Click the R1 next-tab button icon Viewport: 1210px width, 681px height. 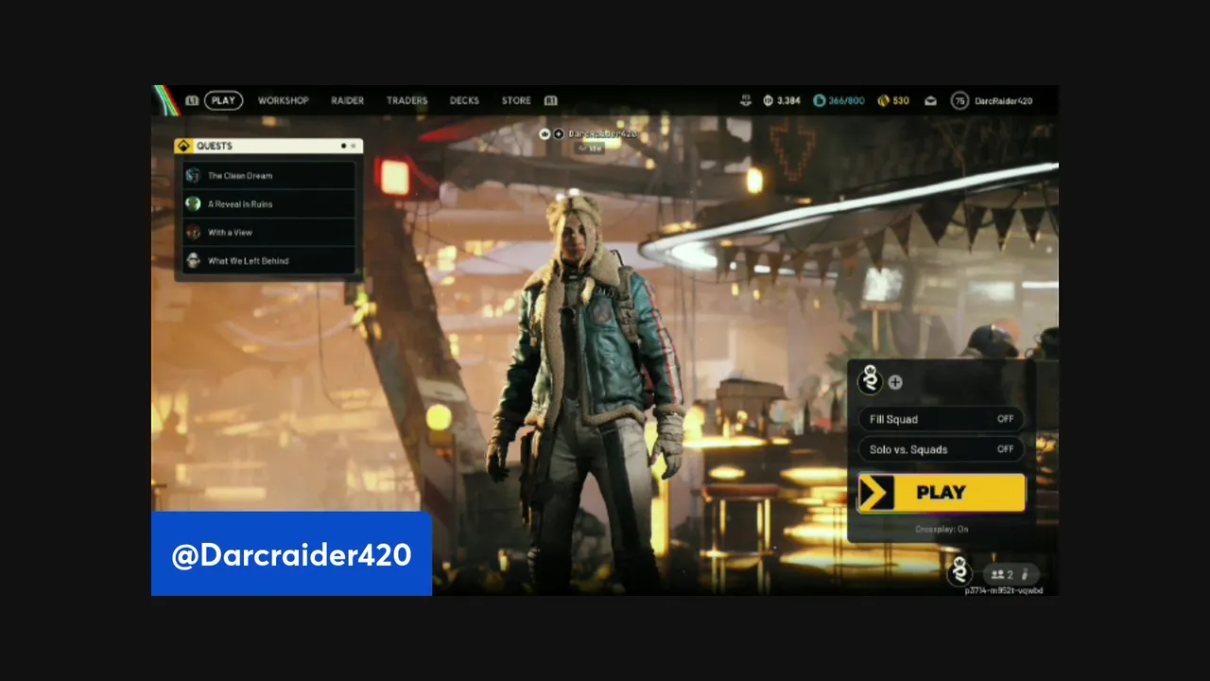pyautogui.click(x=551, y=100)
